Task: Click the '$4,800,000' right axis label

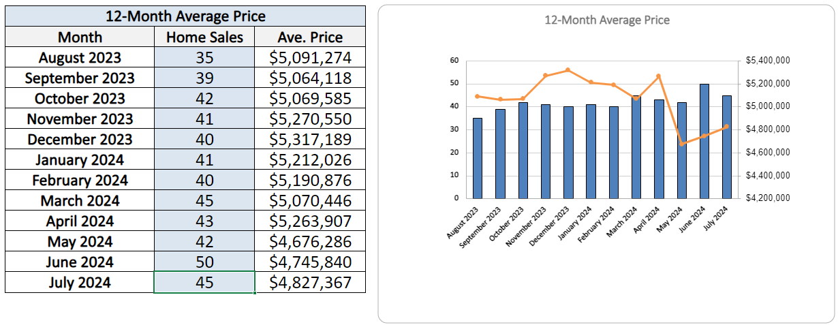Action: tap(768, 129)
